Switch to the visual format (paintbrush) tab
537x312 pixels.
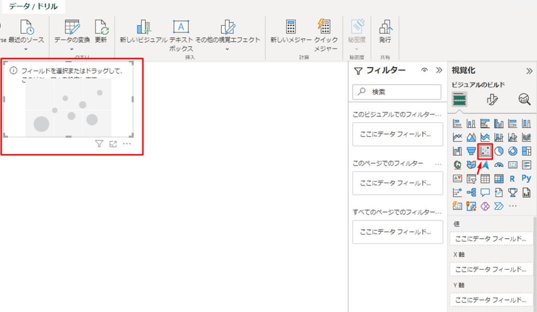[492, 99]
